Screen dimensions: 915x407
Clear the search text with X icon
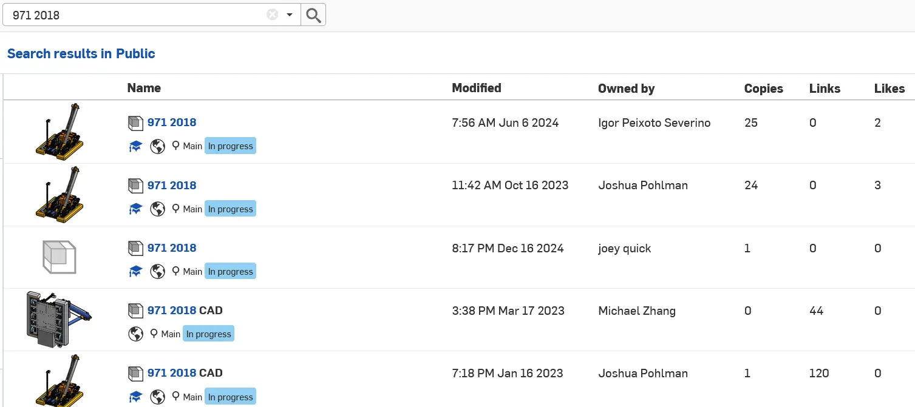(273, 15)
